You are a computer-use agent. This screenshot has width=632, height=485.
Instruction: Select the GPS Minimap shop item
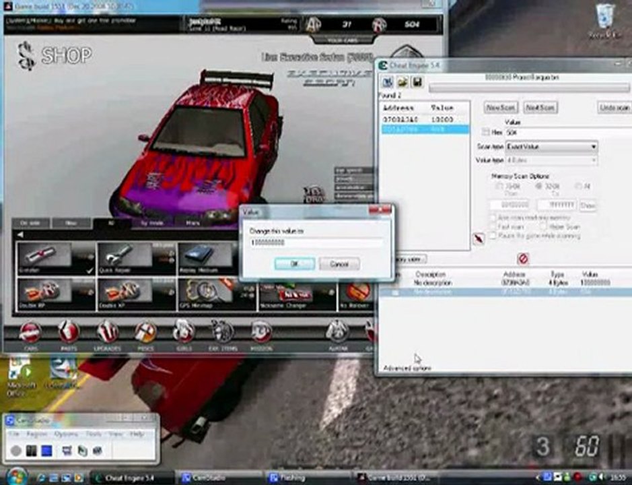pyautogui.click(x=217, y=294)
